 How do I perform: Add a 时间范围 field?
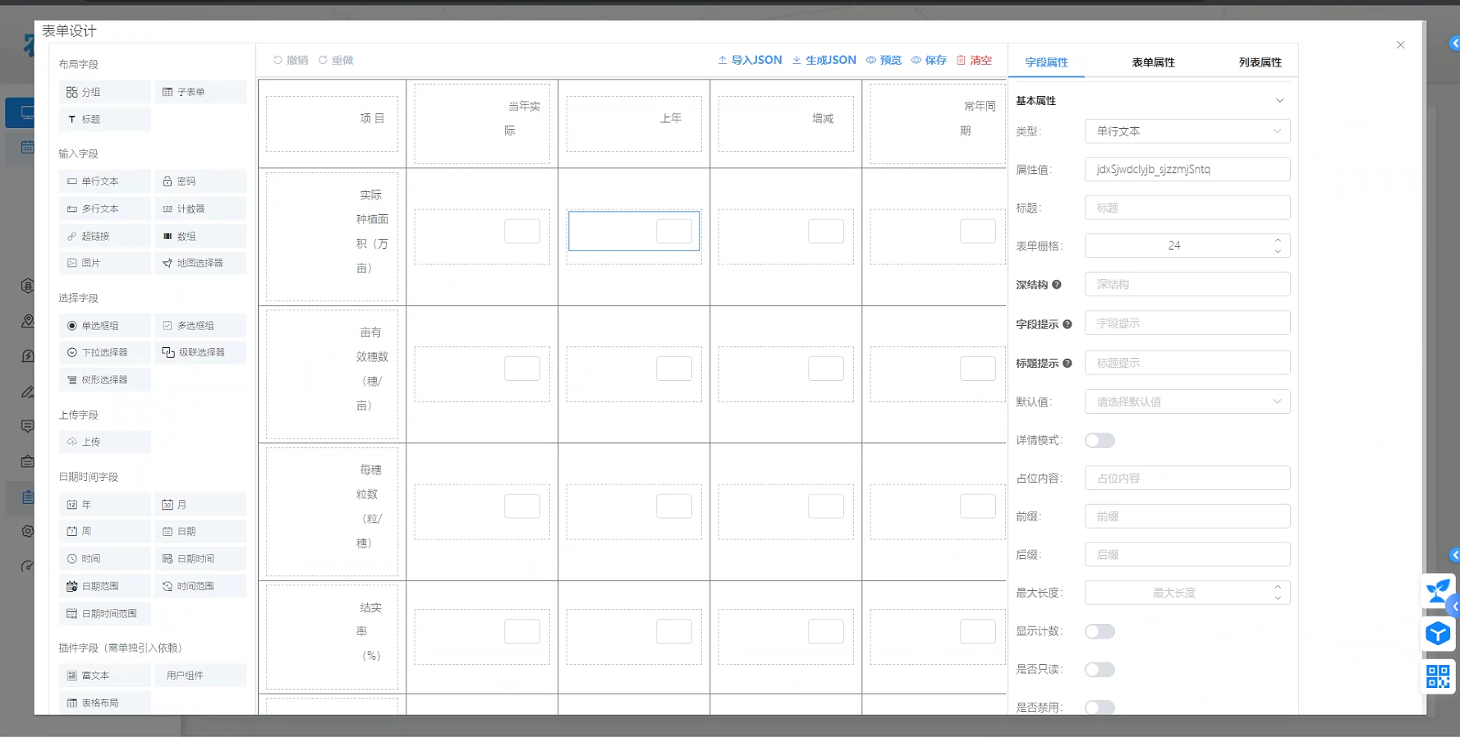tap(200, 586)
